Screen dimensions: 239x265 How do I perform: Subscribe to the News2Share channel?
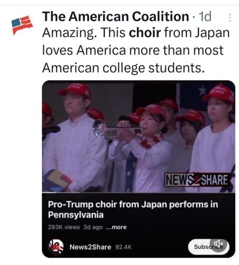tap(208, 247)
